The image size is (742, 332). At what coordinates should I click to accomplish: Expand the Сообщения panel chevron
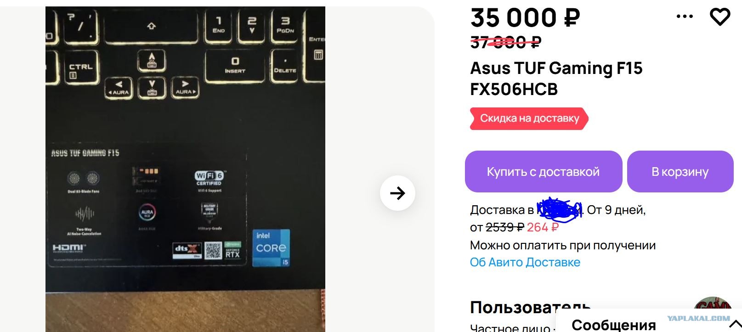tap(735, 325)
